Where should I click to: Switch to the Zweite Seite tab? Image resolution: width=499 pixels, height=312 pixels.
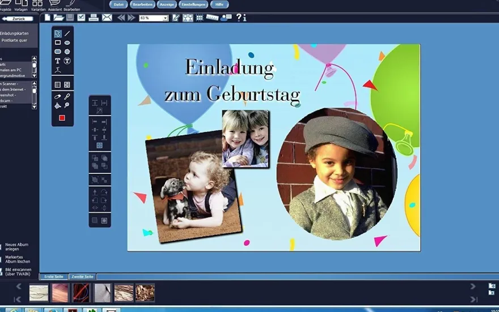[82, 276]
